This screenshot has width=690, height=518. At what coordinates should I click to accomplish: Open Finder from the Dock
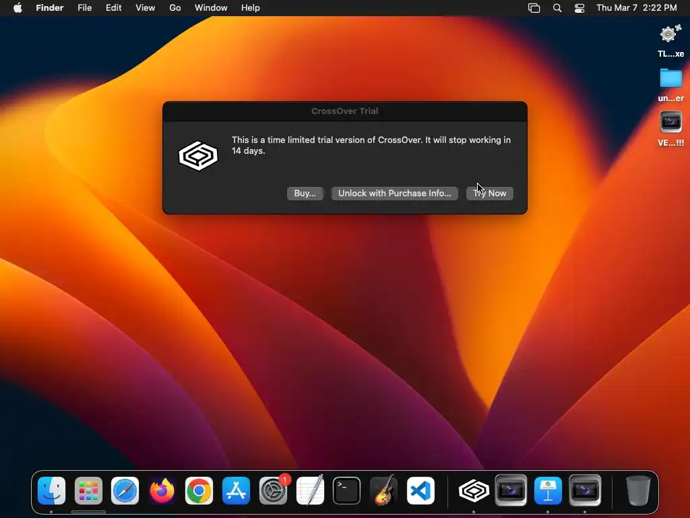point(51,491)
